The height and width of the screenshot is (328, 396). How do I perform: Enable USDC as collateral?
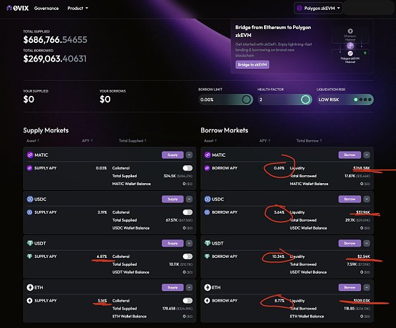[187, 212]
